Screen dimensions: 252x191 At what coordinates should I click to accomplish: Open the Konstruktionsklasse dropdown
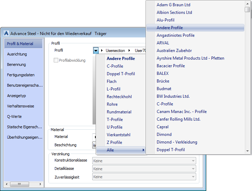(x=144, y=161)
